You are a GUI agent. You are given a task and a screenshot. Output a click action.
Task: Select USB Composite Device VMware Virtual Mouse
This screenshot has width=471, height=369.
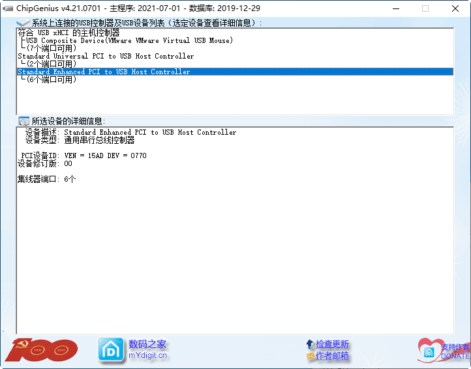129,40
